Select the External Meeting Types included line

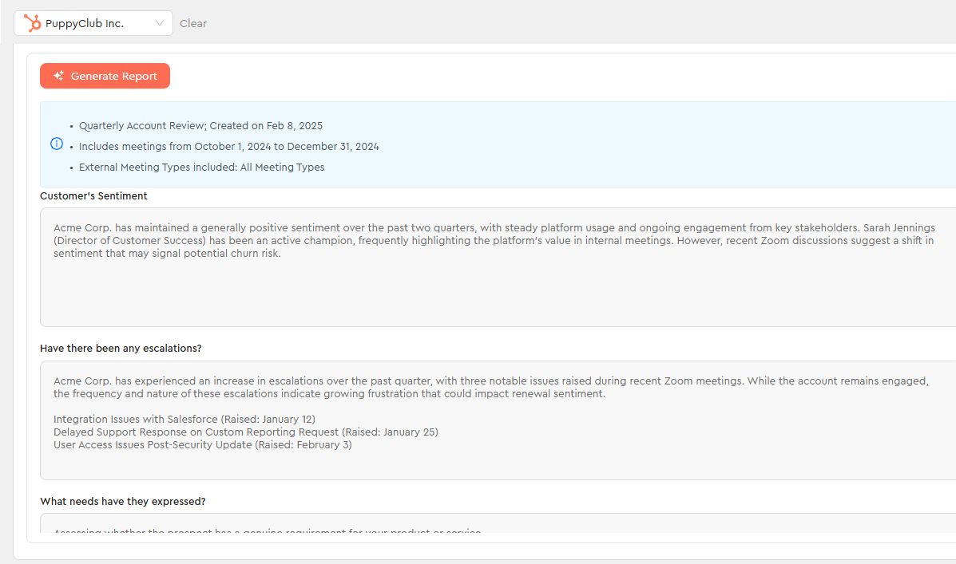tap(202, 167)
